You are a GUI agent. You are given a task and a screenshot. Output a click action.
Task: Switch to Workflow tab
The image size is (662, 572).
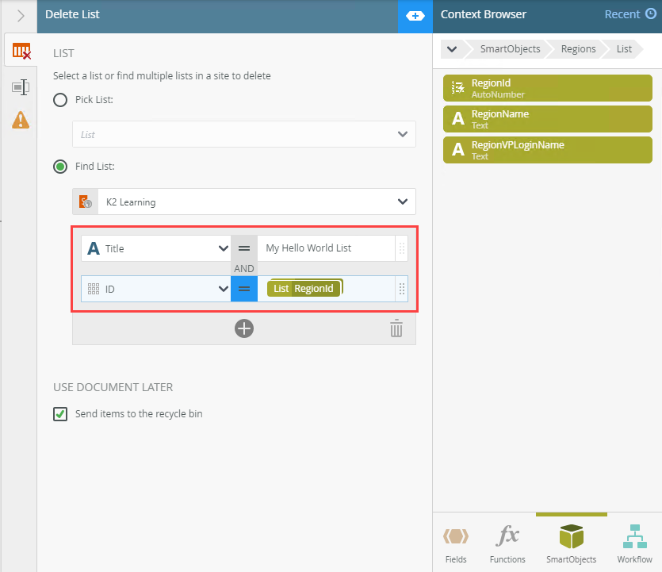(x=634, y=543)
